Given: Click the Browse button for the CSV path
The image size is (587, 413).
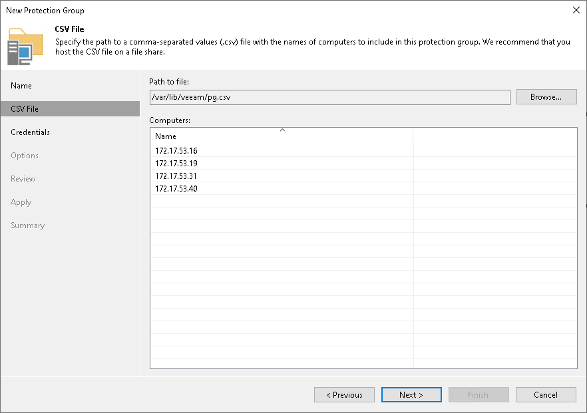Looking at the screenshot, I should [546, 96].
